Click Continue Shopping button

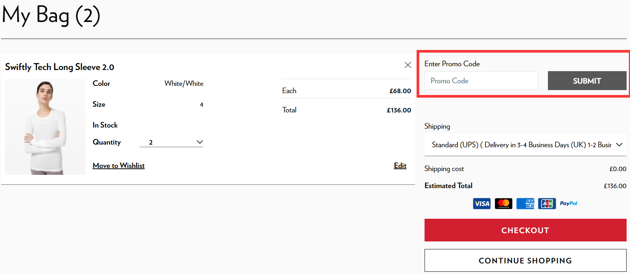click(x=525, y=260)
